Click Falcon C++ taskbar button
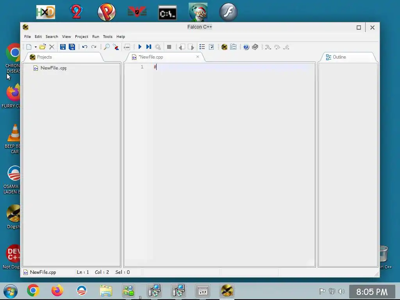 pos(227,291)
